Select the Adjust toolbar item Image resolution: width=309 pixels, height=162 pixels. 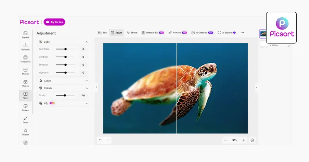click(116, 33)
